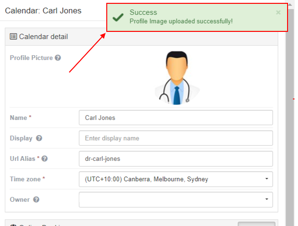Click the Calendar detail list icon
This screenshot has height=226, width=298.
13,36
